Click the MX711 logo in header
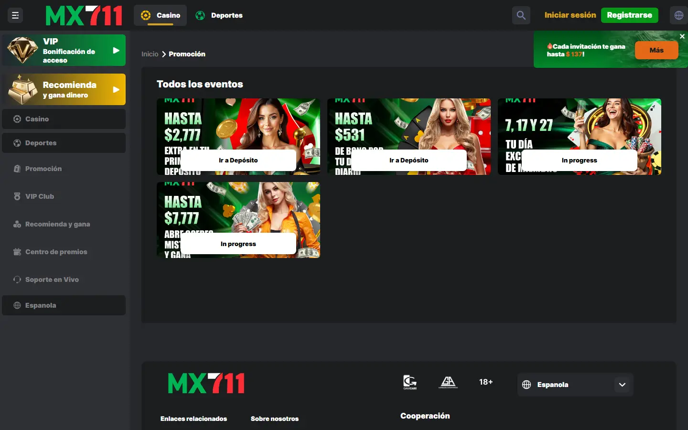This screenshot has width=688, height=430. [x=84, y=15]
